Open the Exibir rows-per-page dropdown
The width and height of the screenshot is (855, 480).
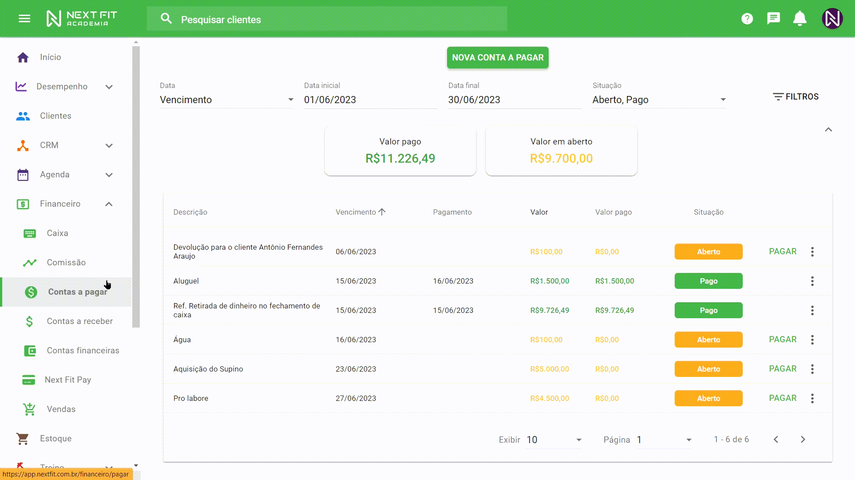pos(554,440)
